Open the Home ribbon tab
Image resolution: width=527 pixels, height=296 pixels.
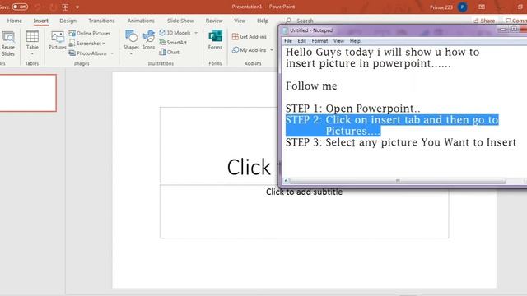[15, 21]
